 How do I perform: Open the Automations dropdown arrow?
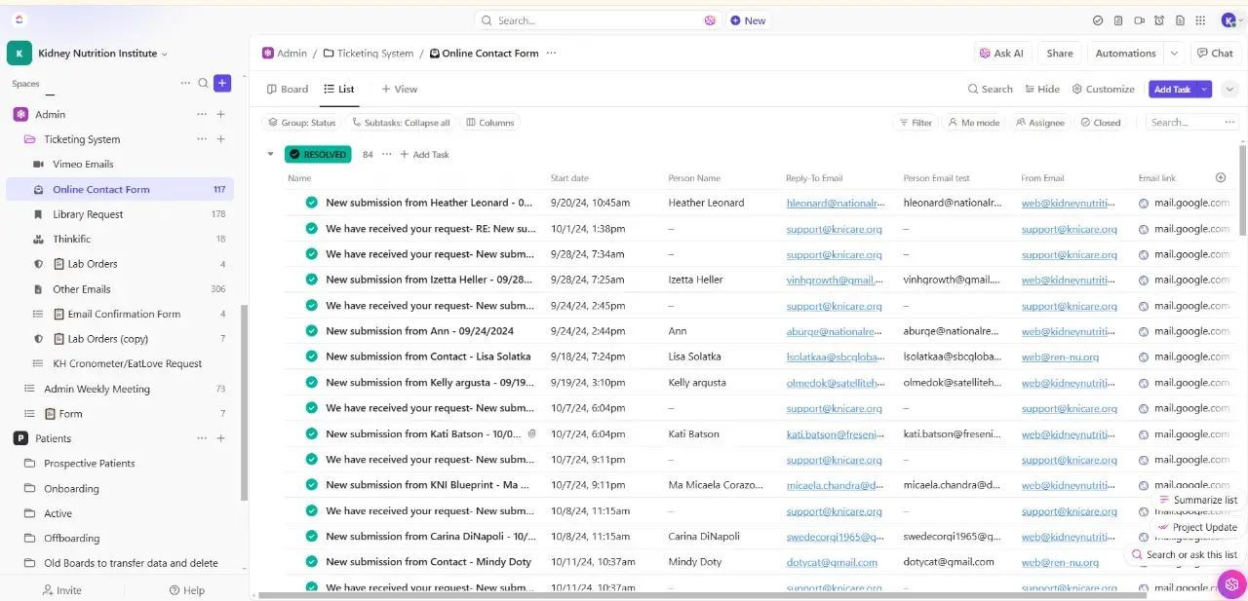click(x=1174, y=54)
